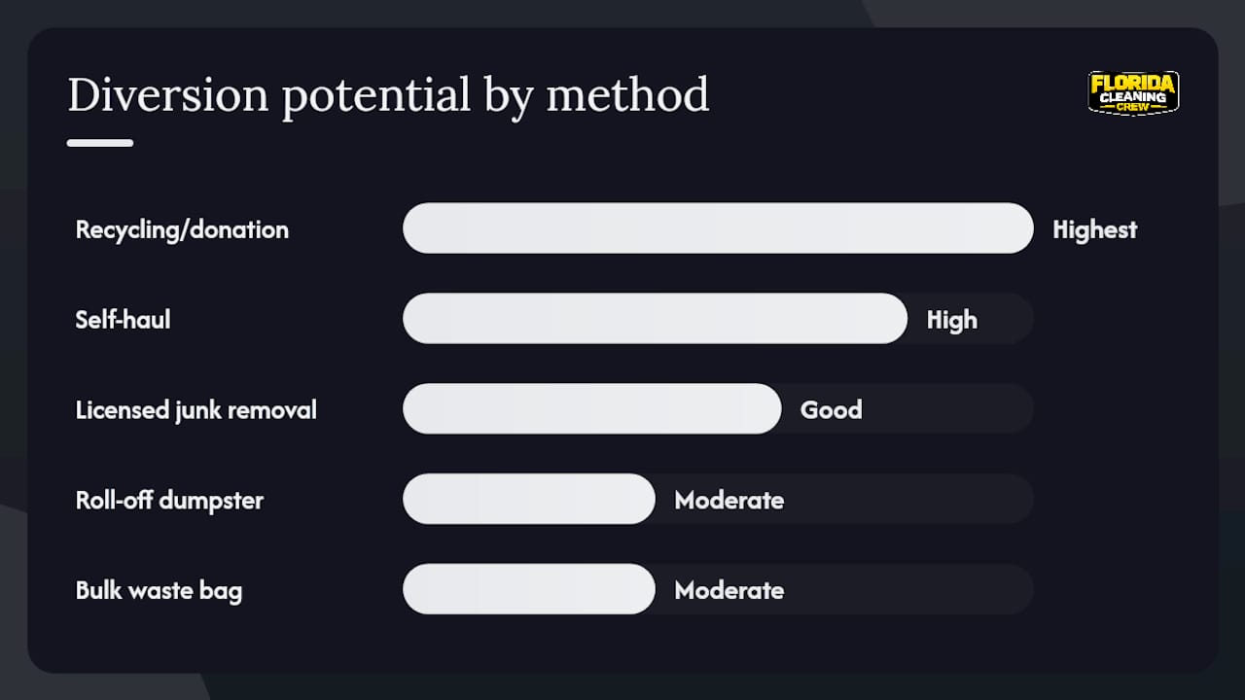
Task: Click the Florida Cleaning Crew logo
Action: pyautogui.click(x=1133, y=93)
